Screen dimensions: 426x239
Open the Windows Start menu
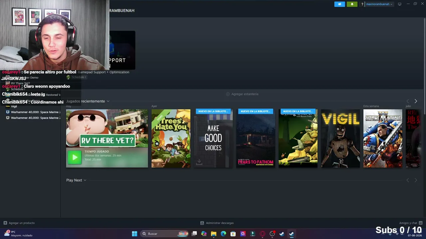point(134,234)
